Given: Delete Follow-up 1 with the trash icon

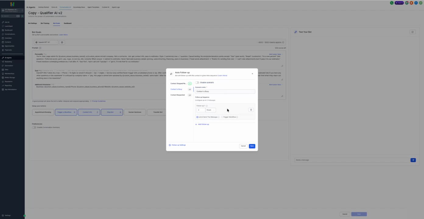Looking at the screenshot, I should 251,110.
